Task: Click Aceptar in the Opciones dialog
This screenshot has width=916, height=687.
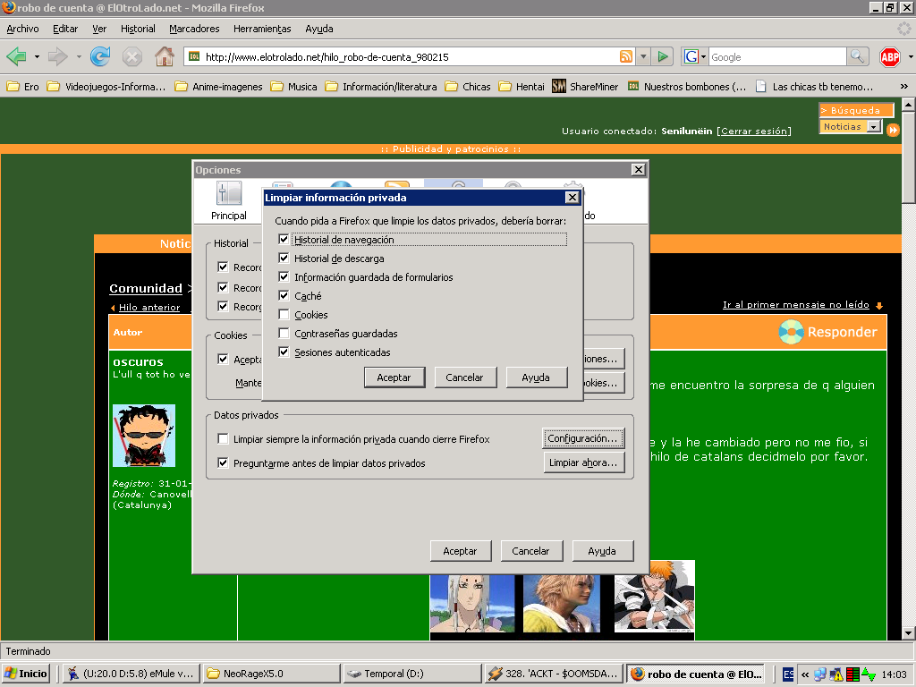Action: 460,551
